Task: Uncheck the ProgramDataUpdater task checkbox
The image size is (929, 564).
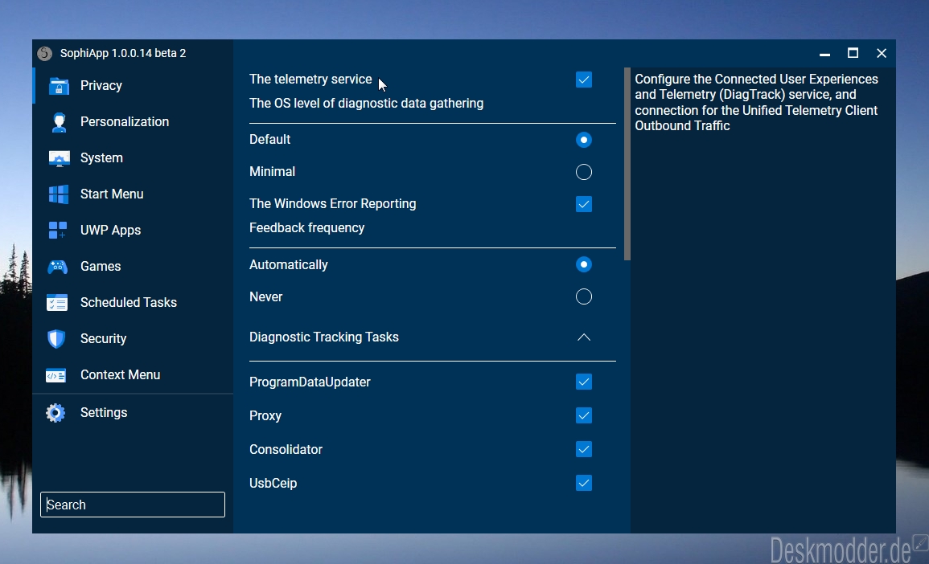Action: [584, 382]
